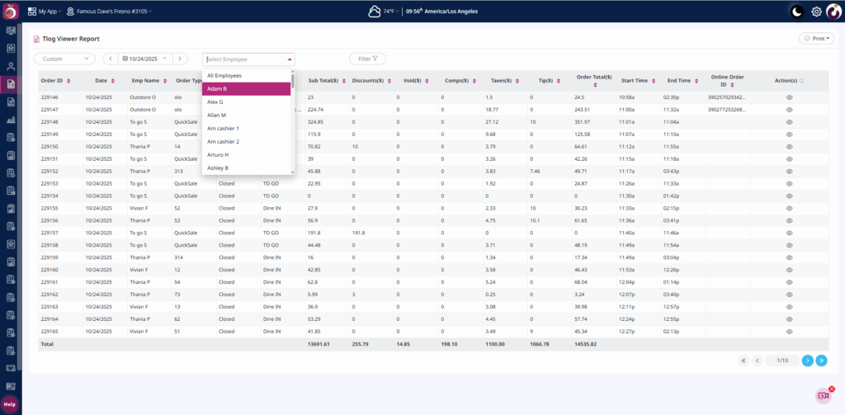View details of order 229146 via eye icon
Viewport: 845px width, 415px height.
click(789, 97)
